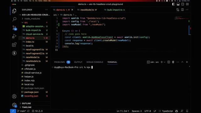This screenshot has width=201, height=113.
Task: Open Source Control view with 10 badge
Action: (14, 28)
